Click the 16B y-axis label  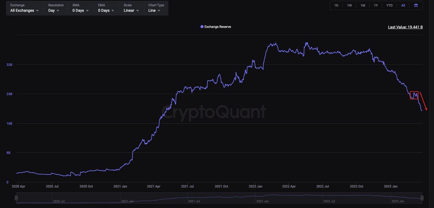point(9,124)
